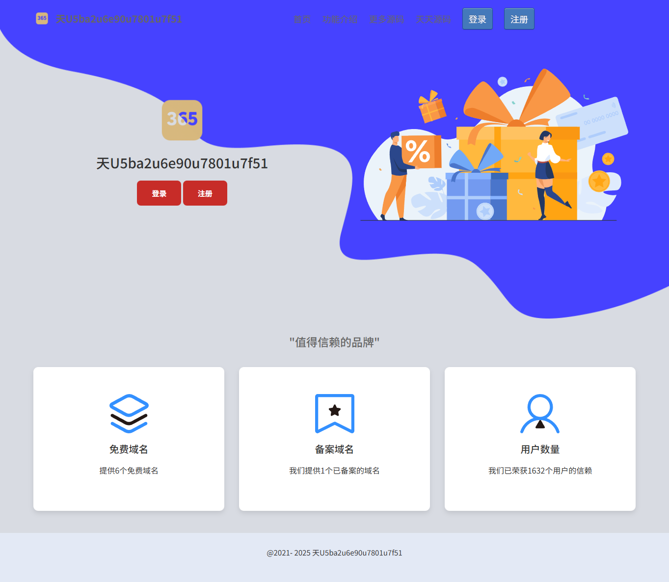Click the 365 logo icon in navbar
This screenshot has width=669, height=582.
(41, 18)
